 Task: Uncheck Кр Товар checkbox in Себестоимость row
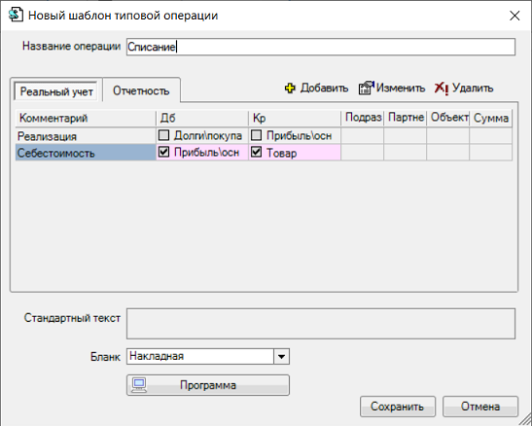256,152
